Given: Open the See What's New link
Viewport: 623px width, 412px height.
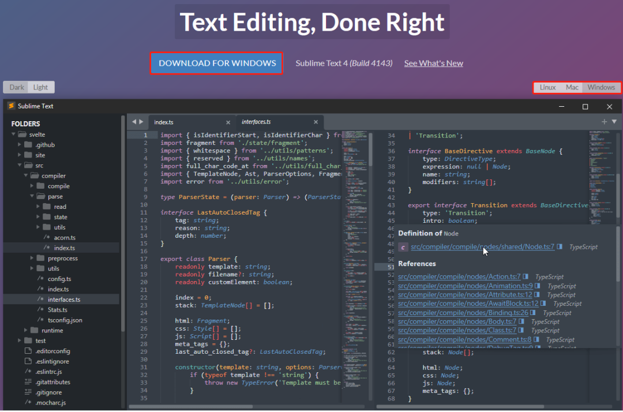Looking at the screenshot, I should pos(433,63).
